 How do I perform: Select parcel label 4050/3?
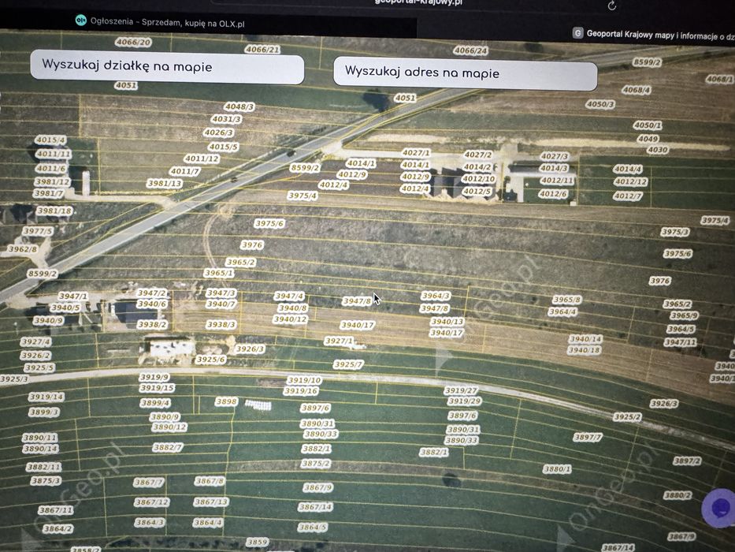(600, 104)
